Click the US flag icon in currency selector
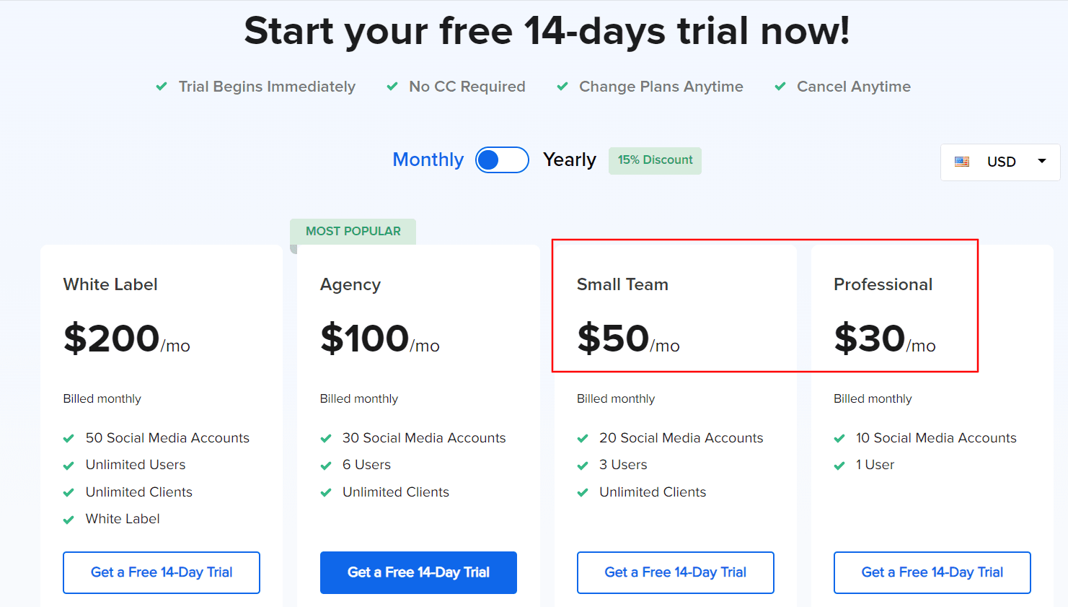Viewport: 1068px width, 607px height. (962, 162)
